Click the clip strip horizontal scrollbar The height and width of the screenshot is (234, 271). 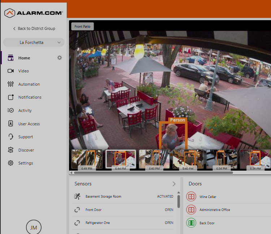click(153, 173)
